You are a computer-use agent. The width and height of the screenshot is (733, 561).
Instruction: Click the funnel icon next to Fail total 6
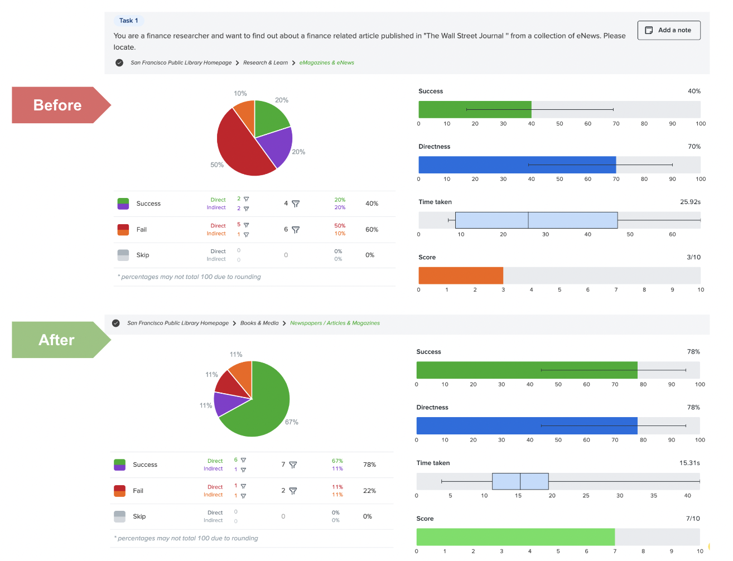296,229
